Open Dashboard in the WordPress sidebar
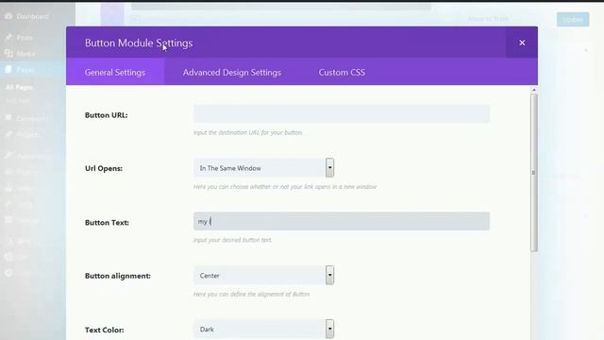604x340 pixels. 32,17
